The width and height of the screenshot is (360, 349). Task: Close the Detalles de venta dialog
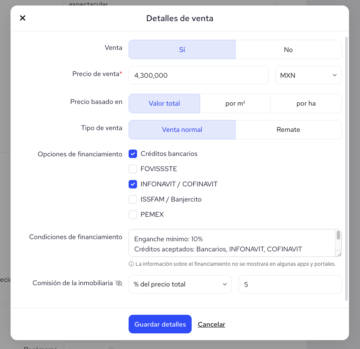coord(22,18)
